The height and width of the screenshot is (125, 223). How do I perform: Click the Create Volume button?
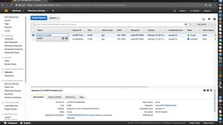click(39, 18)
